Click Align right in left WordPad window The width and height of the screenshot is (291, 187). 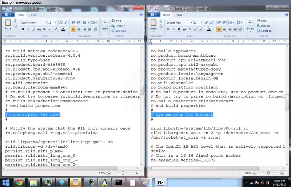84,29
